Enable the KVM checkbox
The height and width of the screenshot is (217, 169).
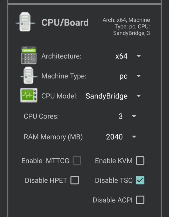pos(140,161)
